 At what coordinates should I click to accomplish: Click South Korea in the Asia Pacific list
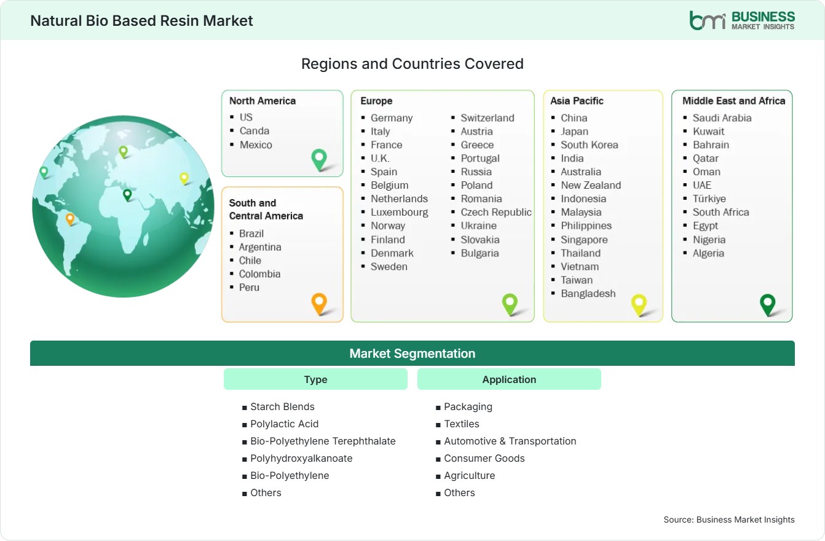point(590,144)
